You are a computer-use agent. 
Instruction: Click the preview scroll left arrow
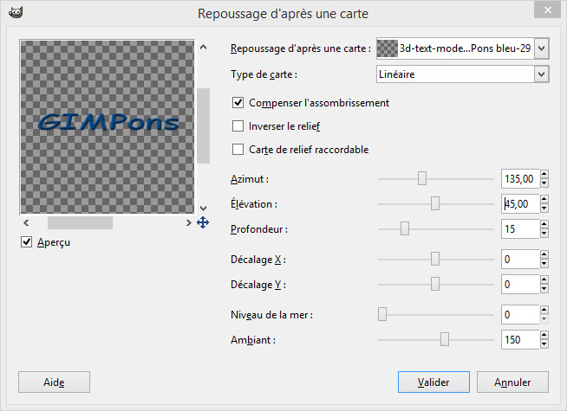coord(26,222)
